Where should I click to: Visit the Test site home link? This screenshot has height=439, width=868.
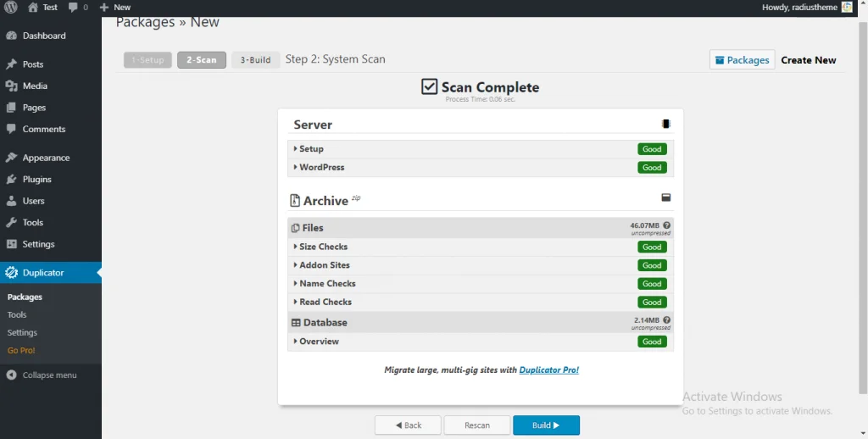point(42,7)
